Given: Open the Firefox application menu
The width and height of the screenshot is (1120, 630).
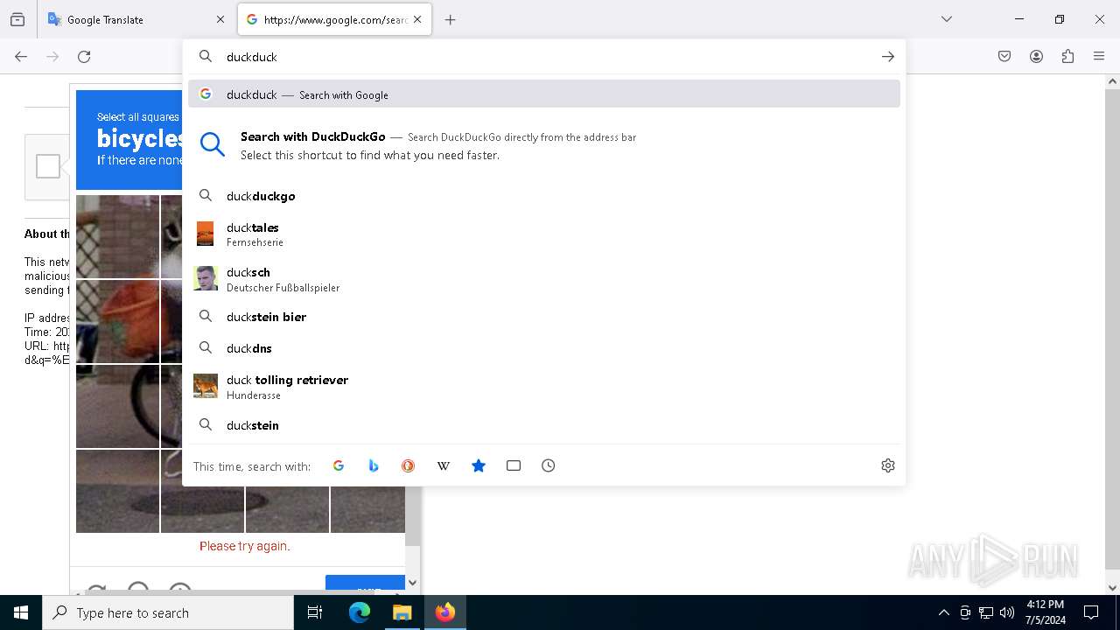Looking at the screenshot, I should click(x=1099, y=56).
